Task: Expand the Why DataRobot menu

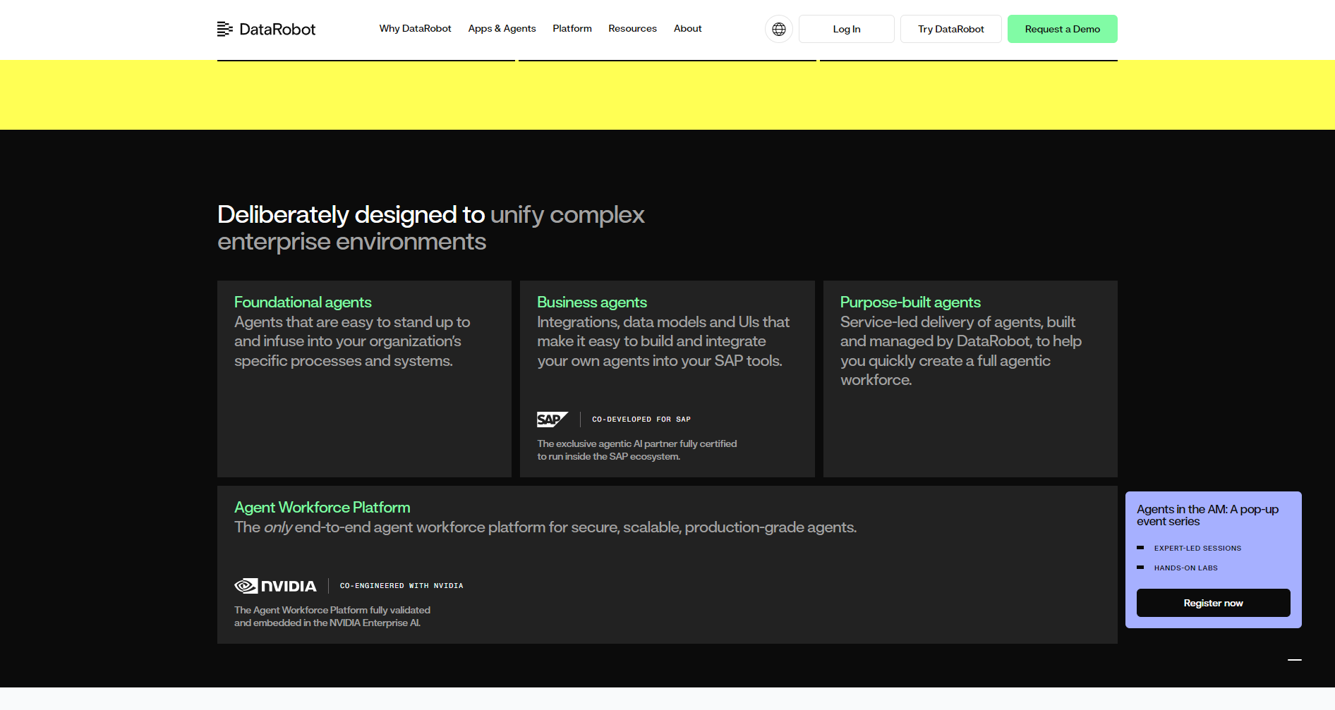Action: (415, 29)
